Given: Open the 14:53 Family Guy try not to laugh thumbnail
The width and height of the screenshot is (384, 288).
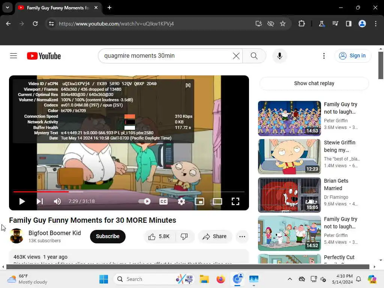Looking at the screenshot, I should point(289,118).
